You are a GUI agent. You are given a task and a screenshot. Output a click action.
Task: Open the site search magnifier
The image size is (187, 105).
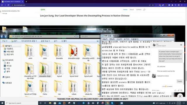(144, 10)
